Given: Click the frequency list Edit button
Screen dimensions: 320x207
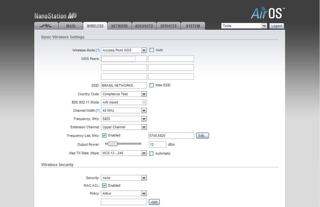Looking at the screenshot, I should pos(202,136).
